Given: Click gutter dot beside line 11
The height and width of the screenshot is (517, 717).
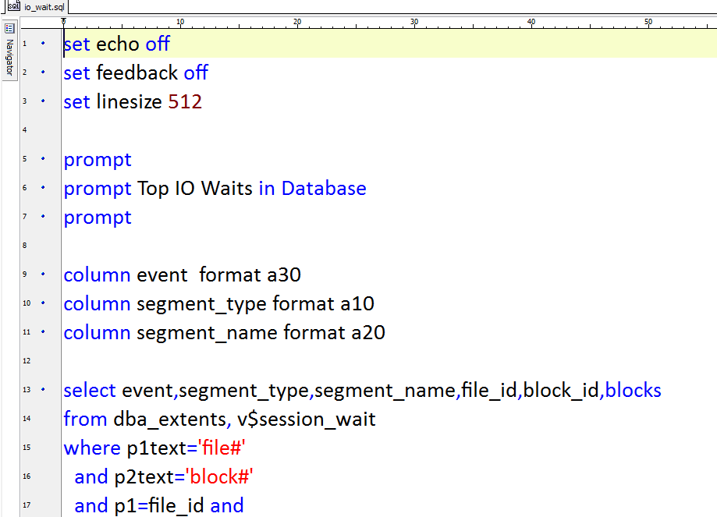Looking at the screenshot, I should [x=43, y=332].
